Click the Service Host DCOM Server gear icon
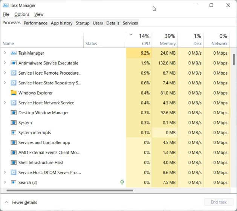Screen dimensions: 237x211 click(x=14, y=173)
